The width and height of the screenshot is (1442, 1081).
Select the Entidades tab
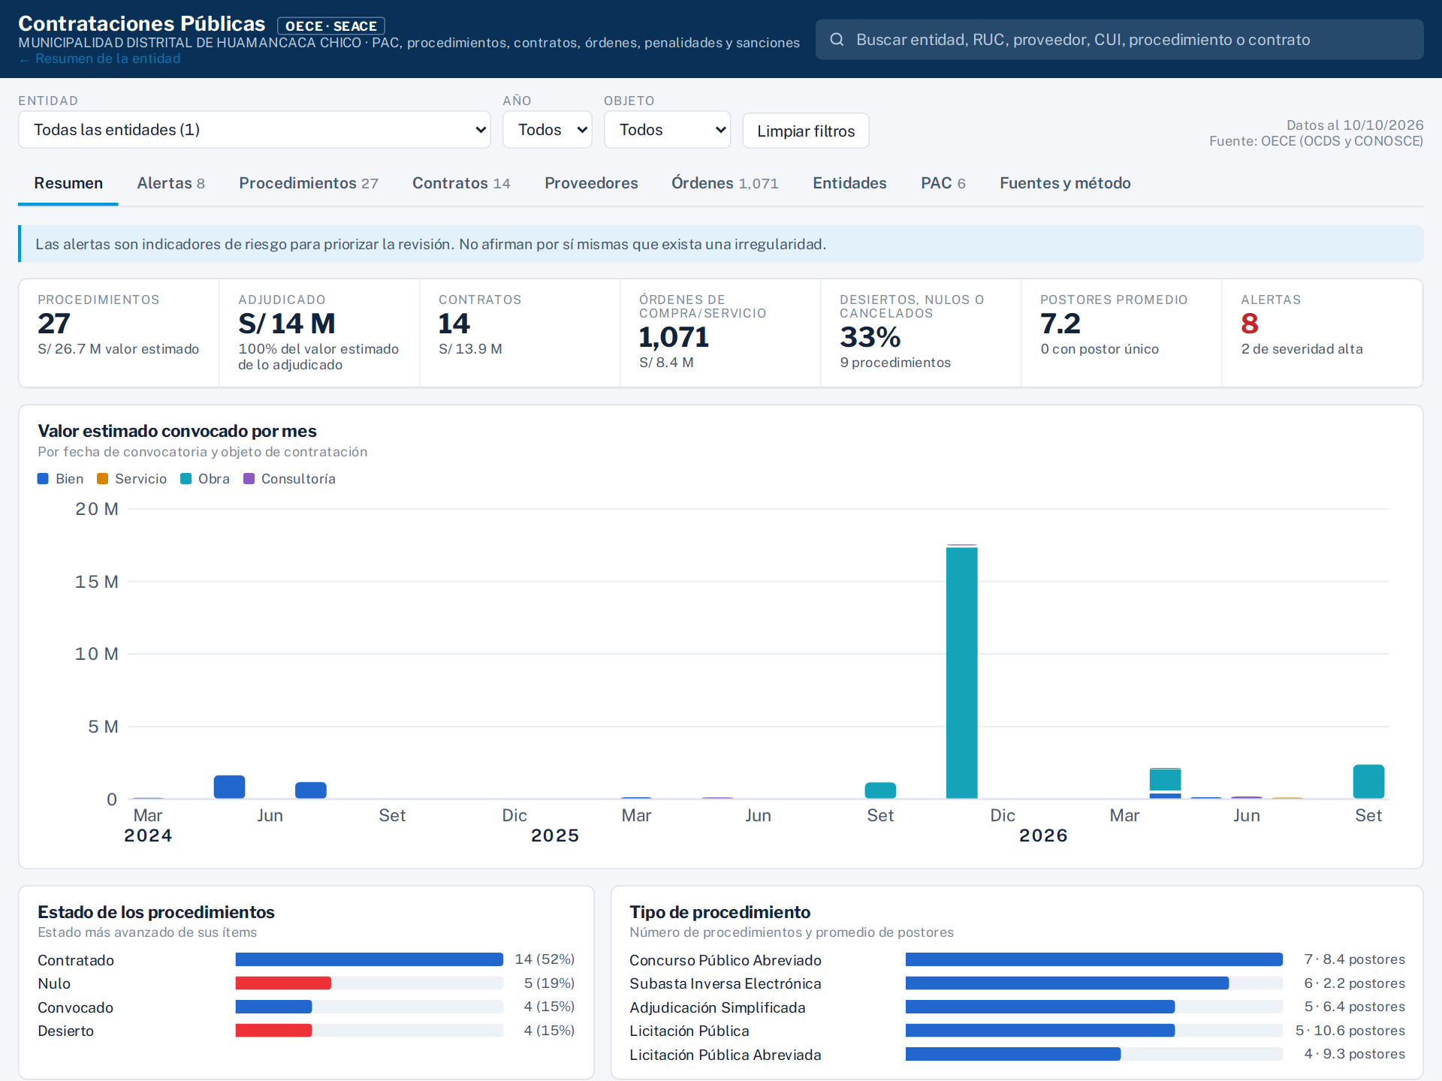tap(849, 183)
